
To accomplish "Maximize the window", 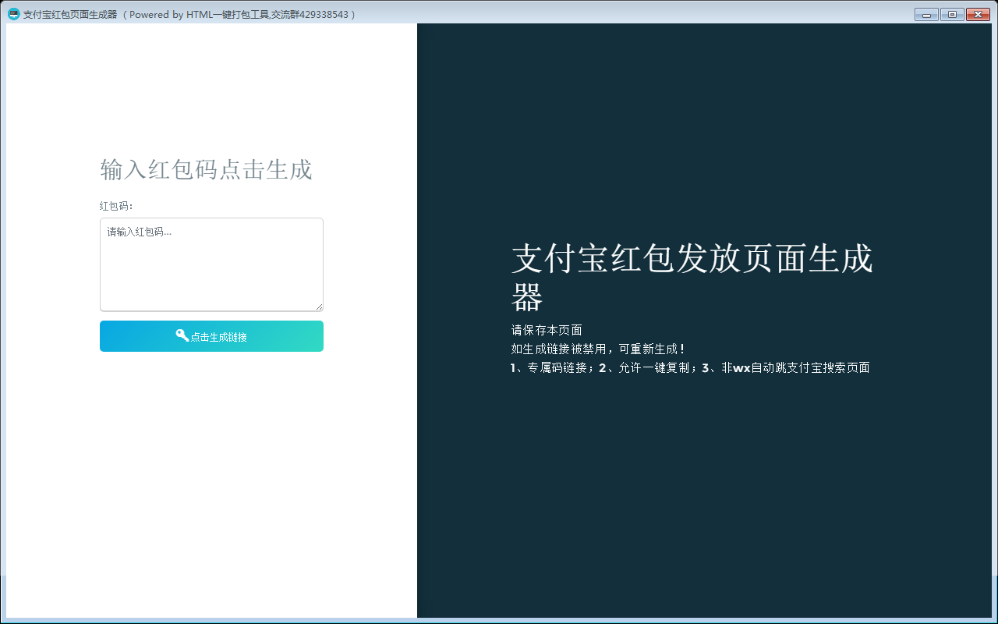I will 952,14.
